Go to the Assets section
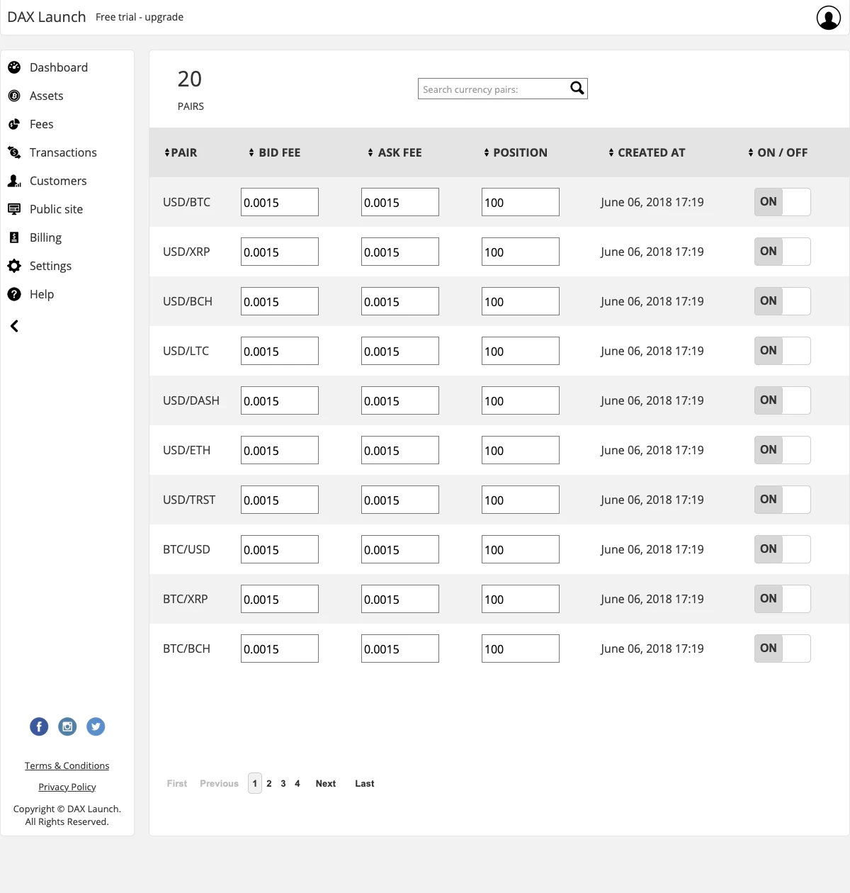This screenshot has height=893, width=850. (47, 96)
